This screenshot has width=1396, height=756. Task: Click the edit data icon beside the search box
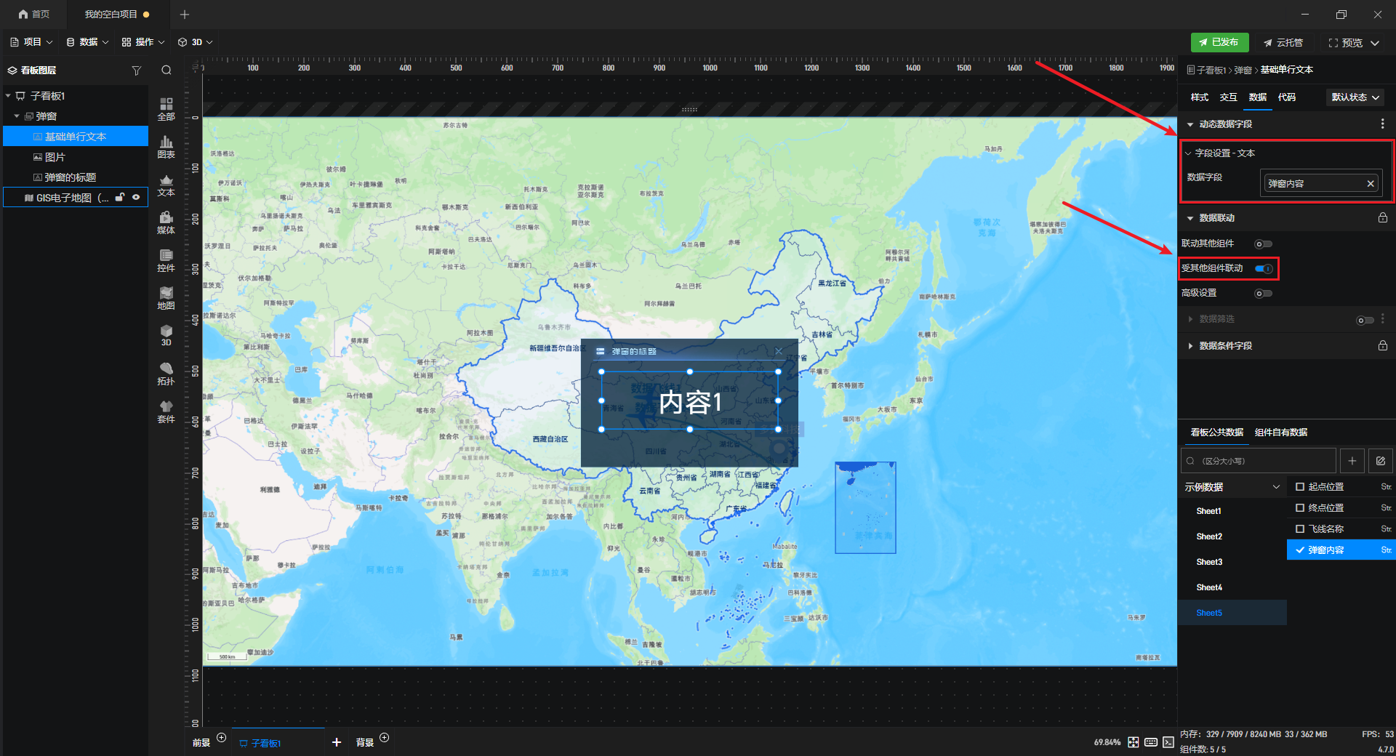coord(1381,461)
